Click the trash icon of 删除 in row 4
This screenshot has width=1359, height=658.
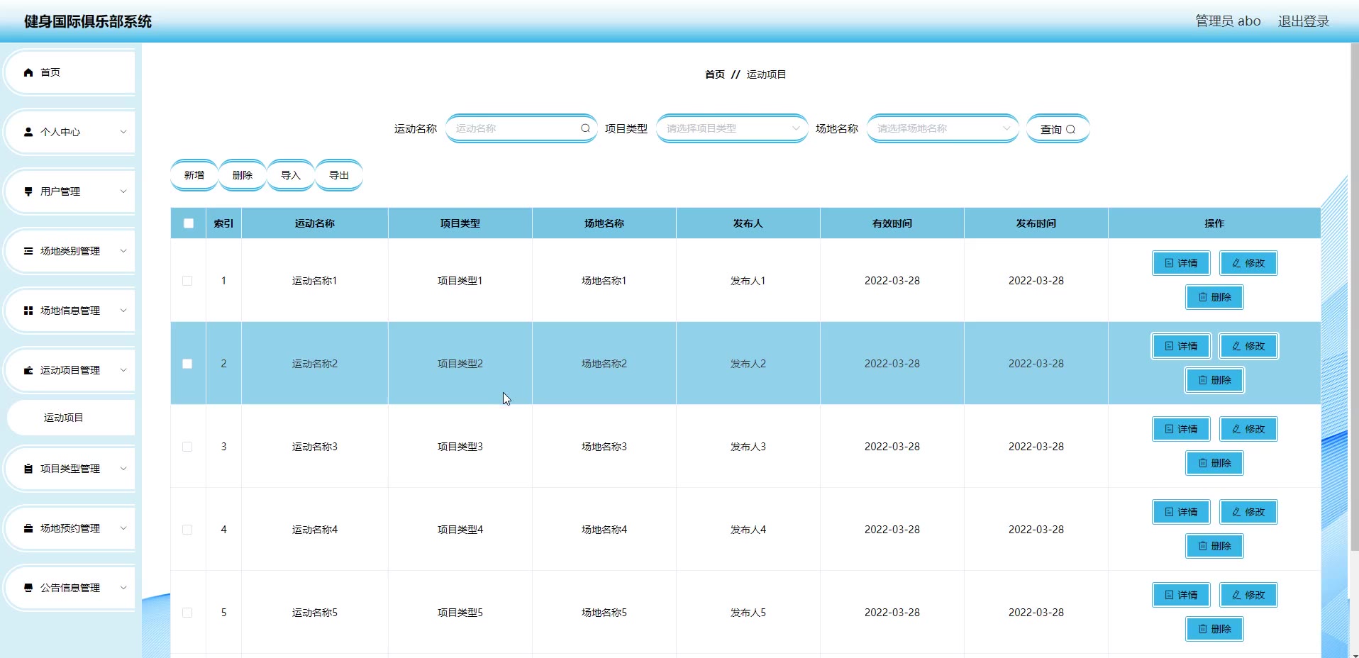click(x=1203, y=546)
